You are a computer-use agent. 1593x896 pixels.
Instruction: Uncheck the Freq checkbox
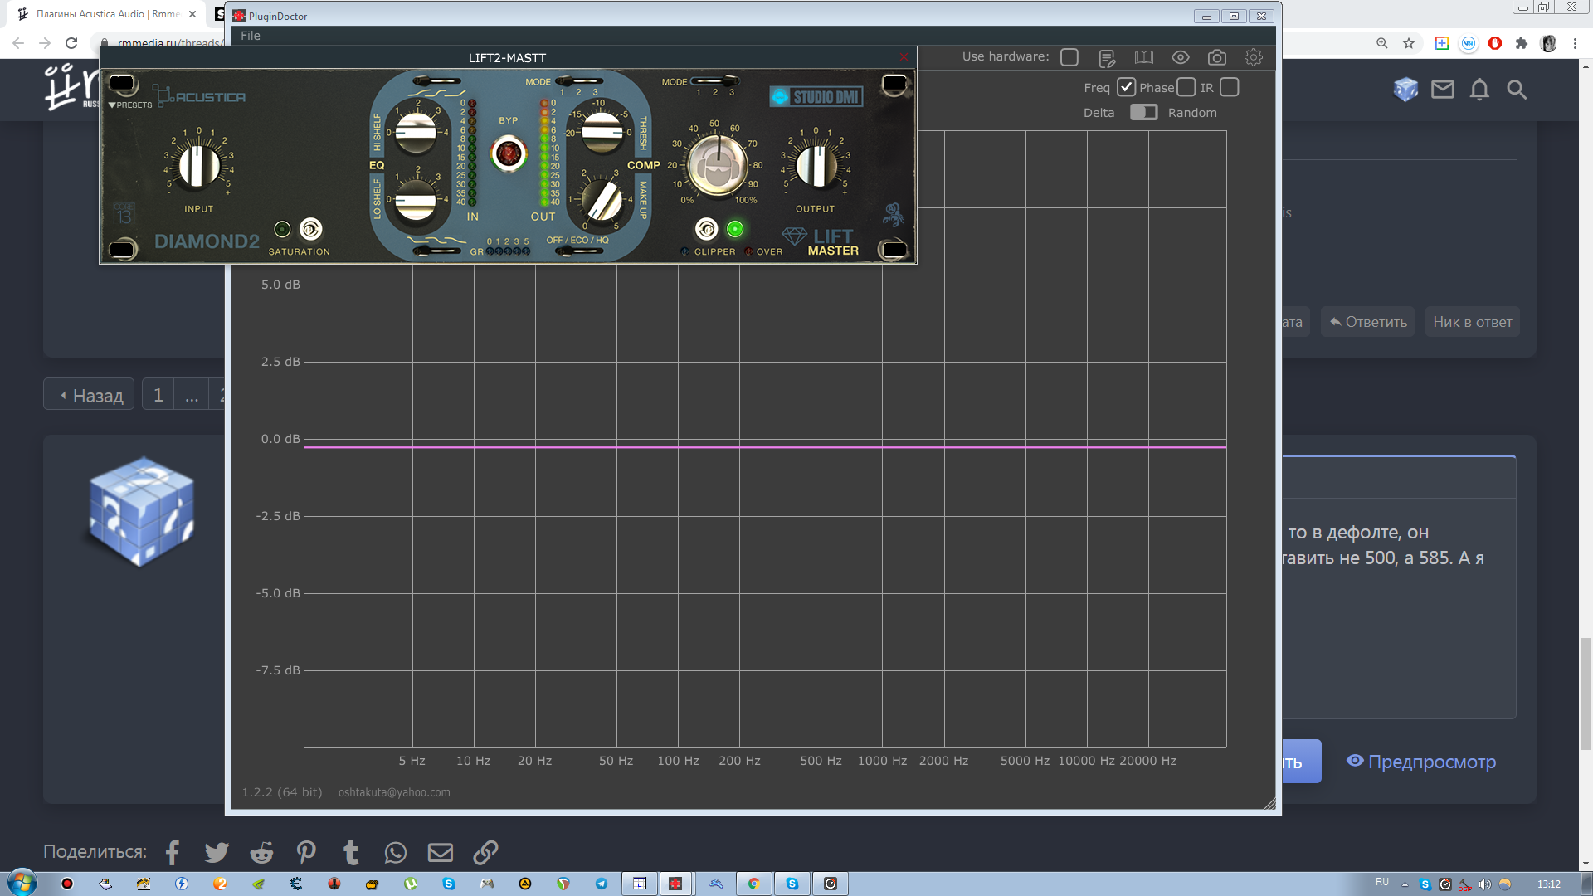1126,87
